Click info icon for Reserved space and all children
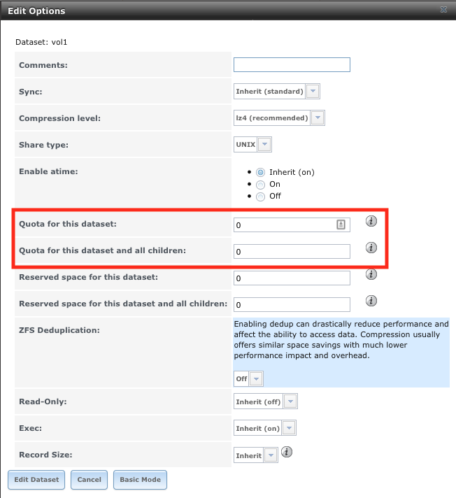 click(371, 301)
